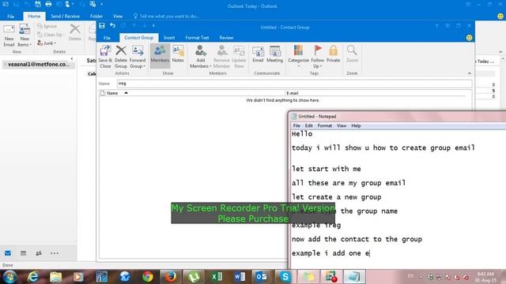Toggle the Private lock button

tap(334, 54)
